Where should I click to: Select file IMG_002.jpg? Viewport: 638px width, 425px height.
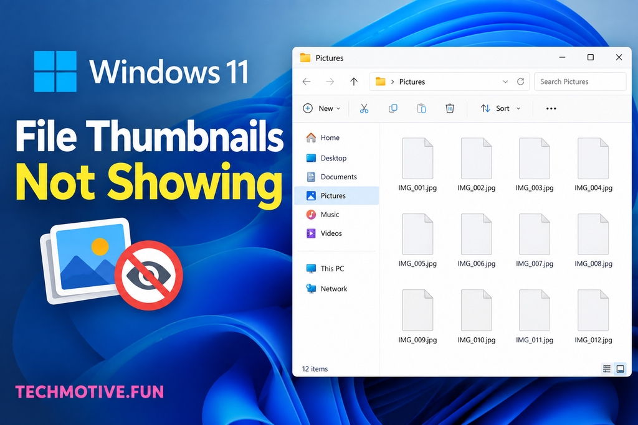tap(477, 164)
